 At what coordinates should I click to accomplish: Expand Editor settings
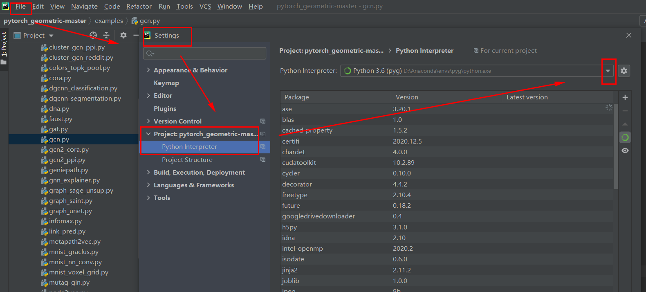tap(148, 96)
